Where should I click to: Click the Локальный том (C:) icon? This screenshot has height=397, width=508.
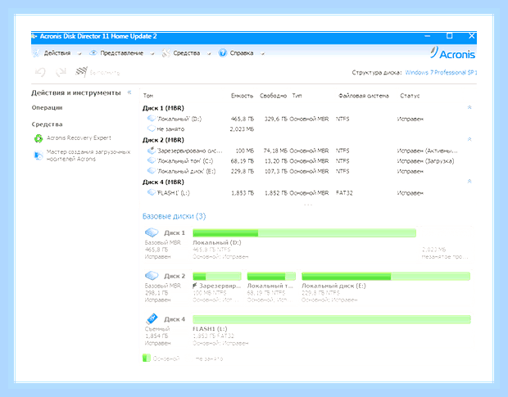point(152,160)
